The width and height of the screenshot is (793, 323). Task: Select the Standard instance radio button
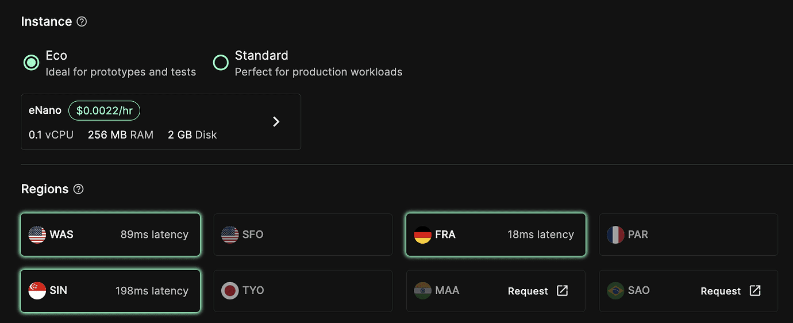click(x=221, y=63)
